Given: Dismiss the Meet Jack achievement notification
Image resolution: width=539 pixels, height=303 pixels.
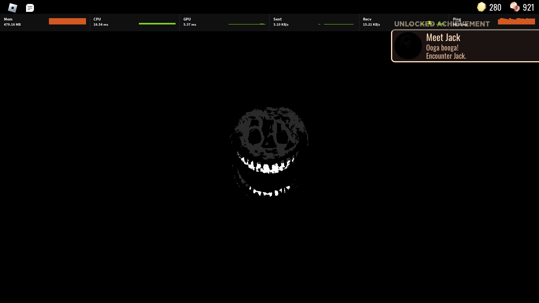Looking at the screenshot, I should pos(465,45).
